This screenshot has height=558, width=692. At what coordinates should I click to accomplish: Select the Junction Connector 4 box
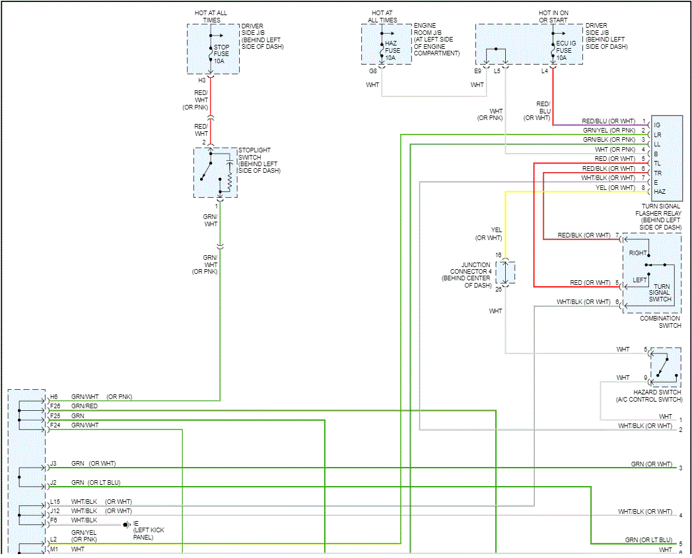(x=505, y=273)
